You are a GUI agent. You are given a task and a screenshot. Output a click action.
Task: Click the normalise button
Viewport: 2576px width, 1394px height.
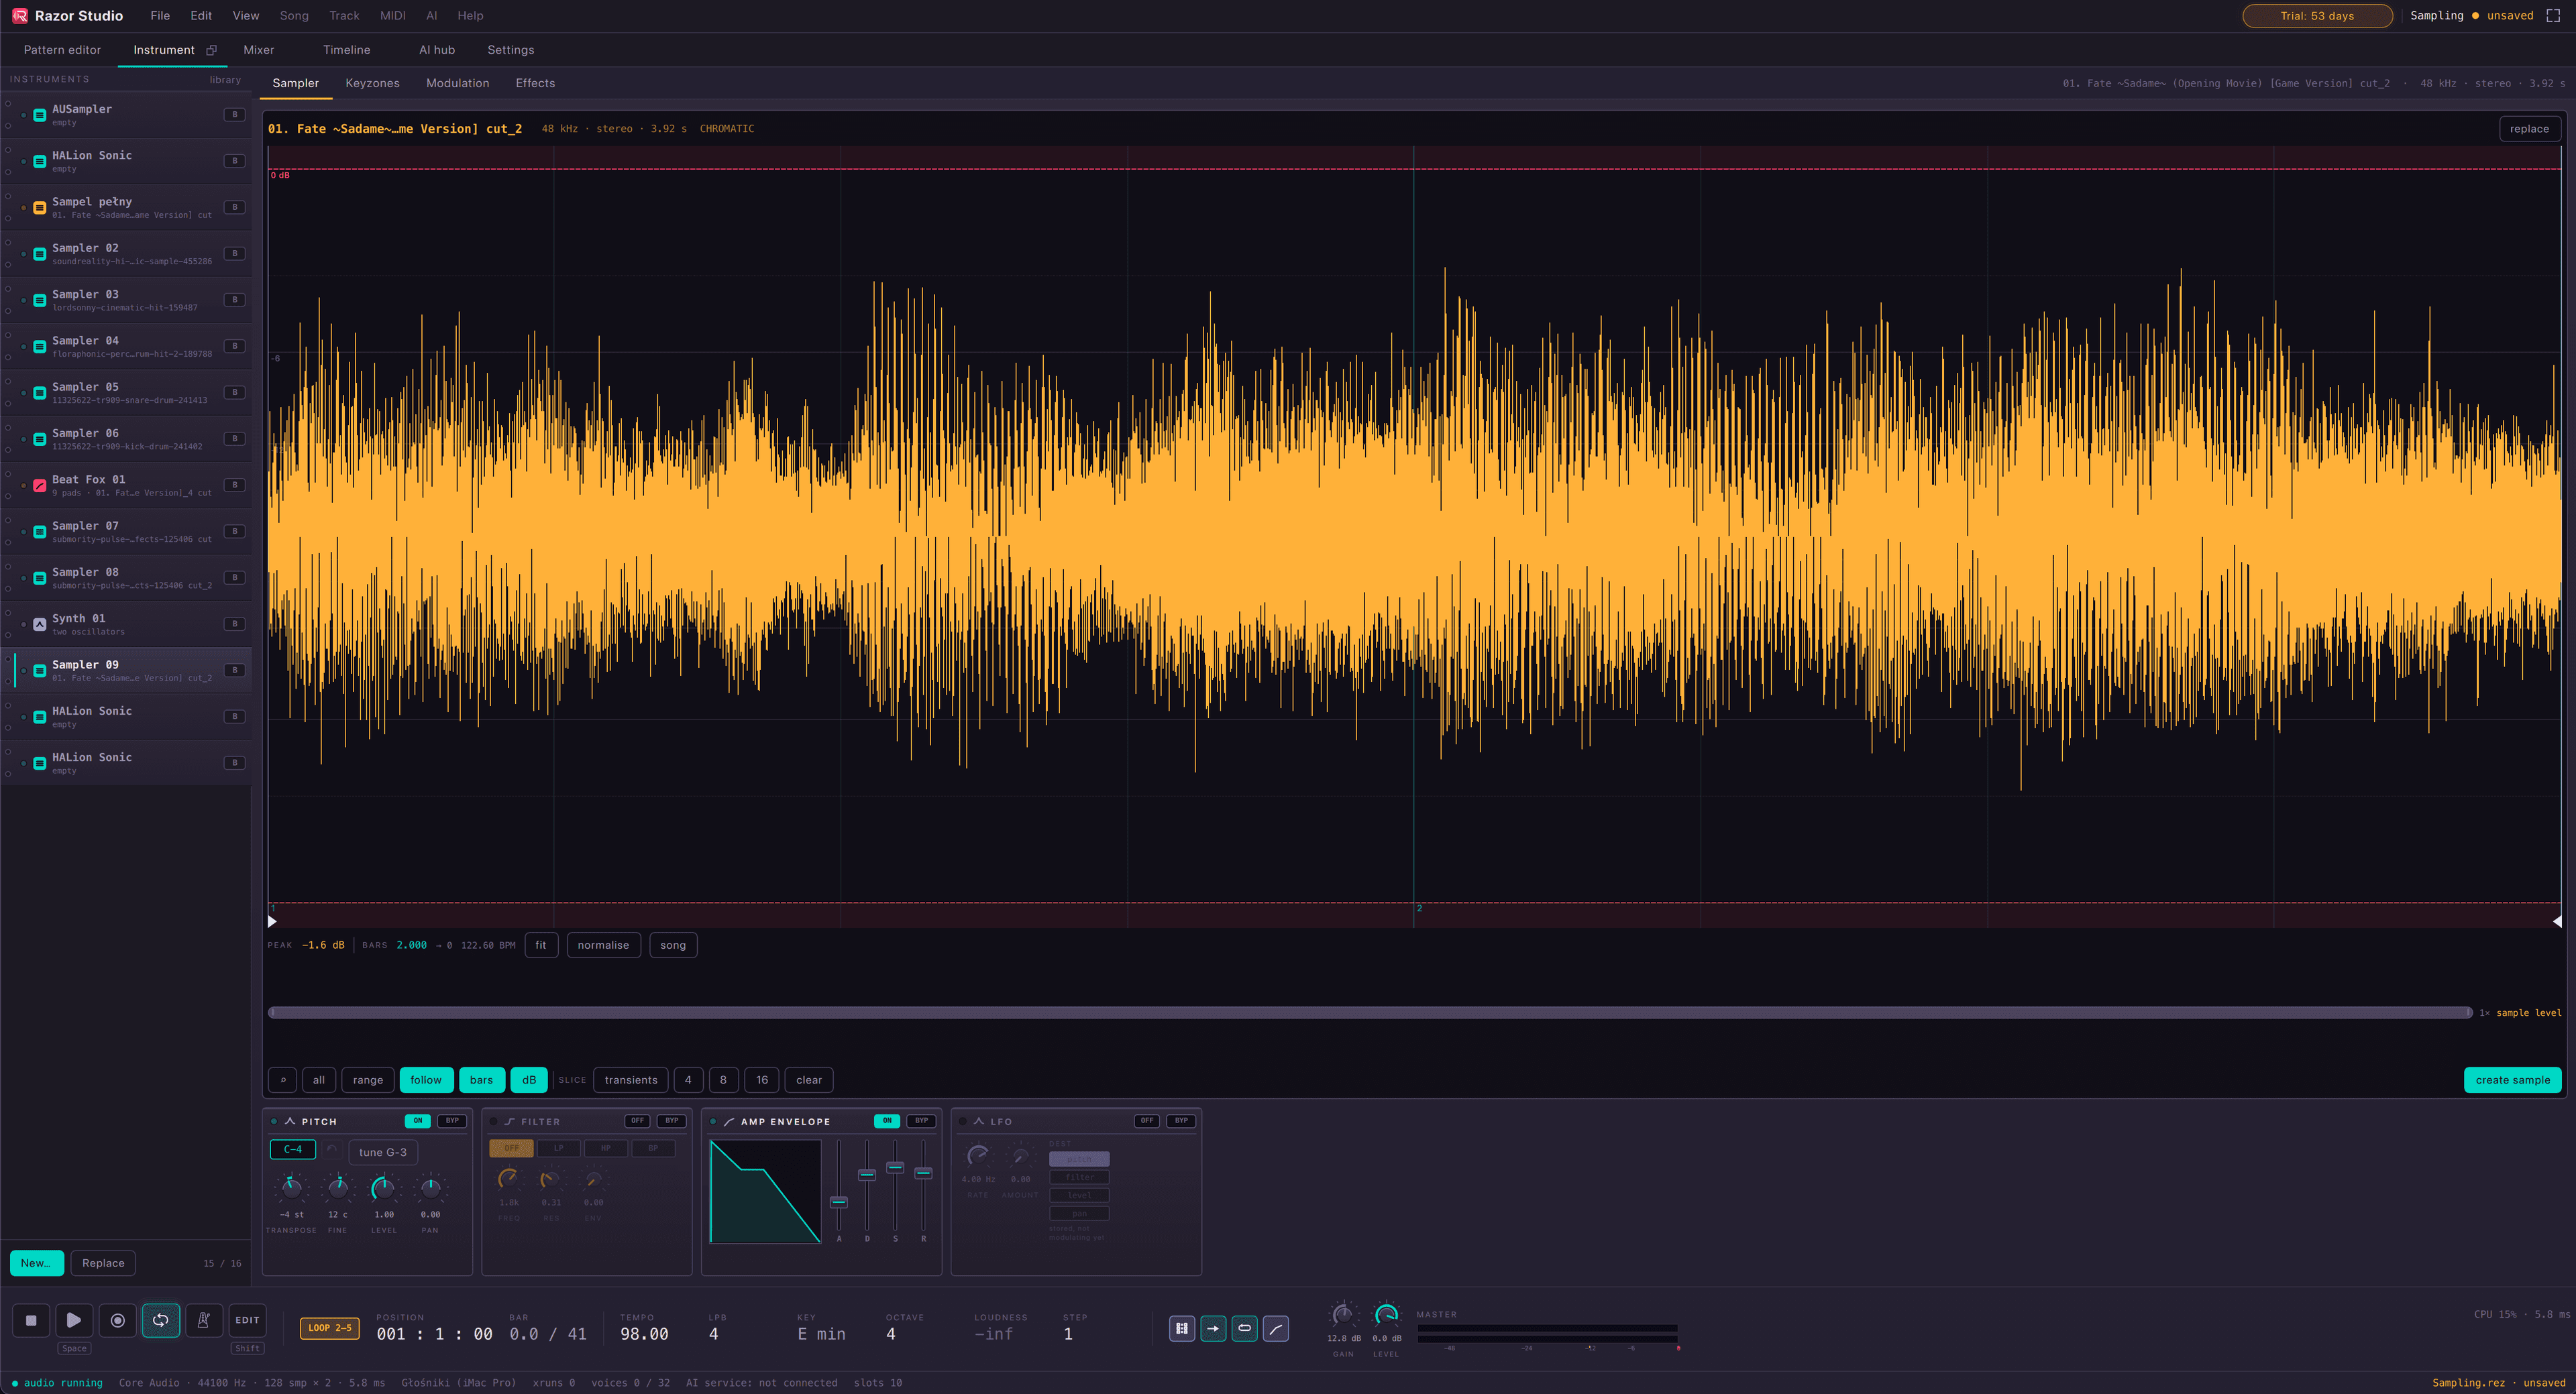pyautogui.click(x=603, y=944)
